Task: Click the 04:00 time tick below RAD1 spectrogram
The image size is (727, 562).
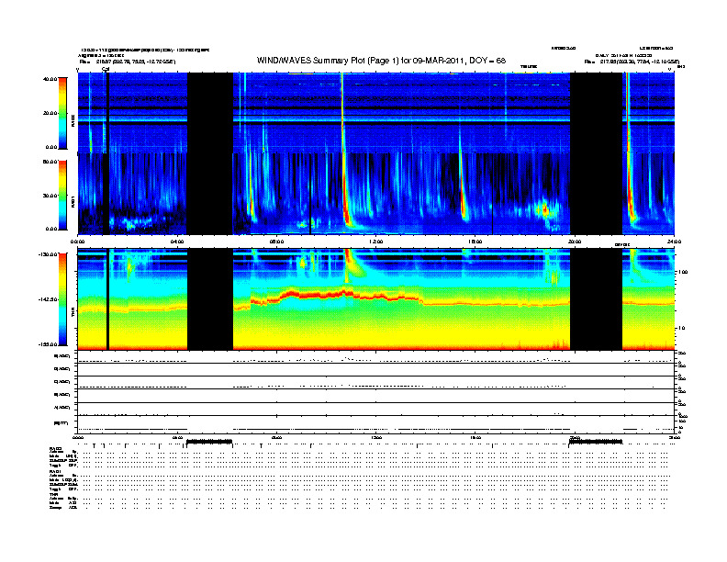Action: (x=177, y=242)
